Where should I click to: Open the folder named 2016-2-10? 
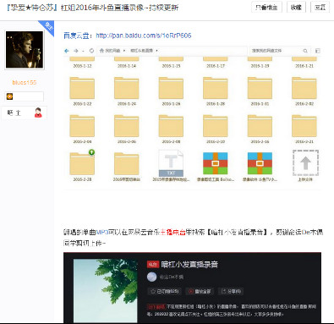[x=216, y=126]
